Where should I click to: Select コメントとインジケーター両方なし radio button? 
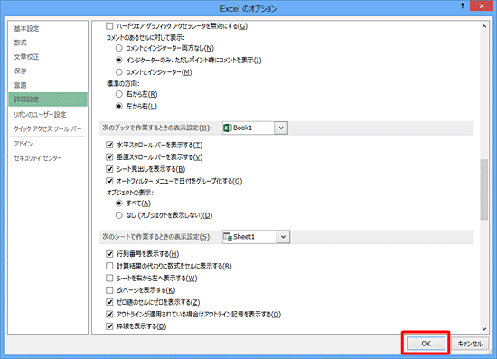(119, 48)
